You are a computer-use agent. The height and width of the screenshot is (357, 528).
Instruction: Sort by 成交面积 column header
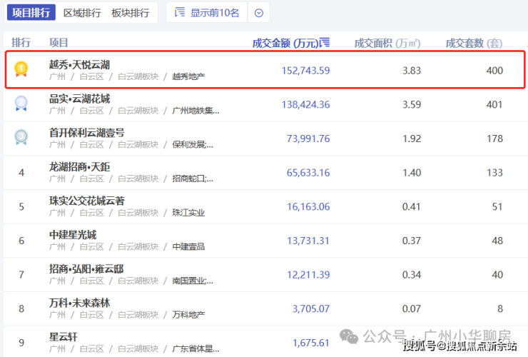click(x=384, y=43)
